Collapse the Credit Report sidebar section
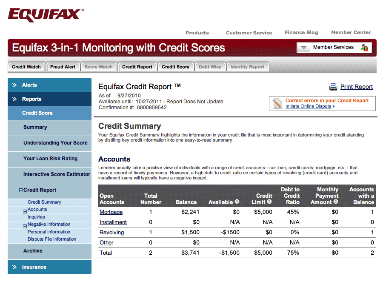Viewport: 383px width, 287px height. click(21, 190)
